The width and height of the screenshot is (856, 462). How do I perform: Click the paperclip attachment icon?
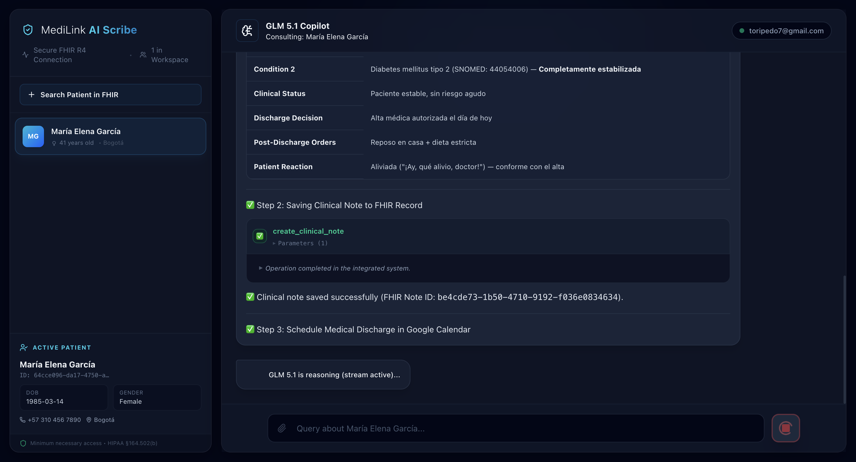(282, 428)
